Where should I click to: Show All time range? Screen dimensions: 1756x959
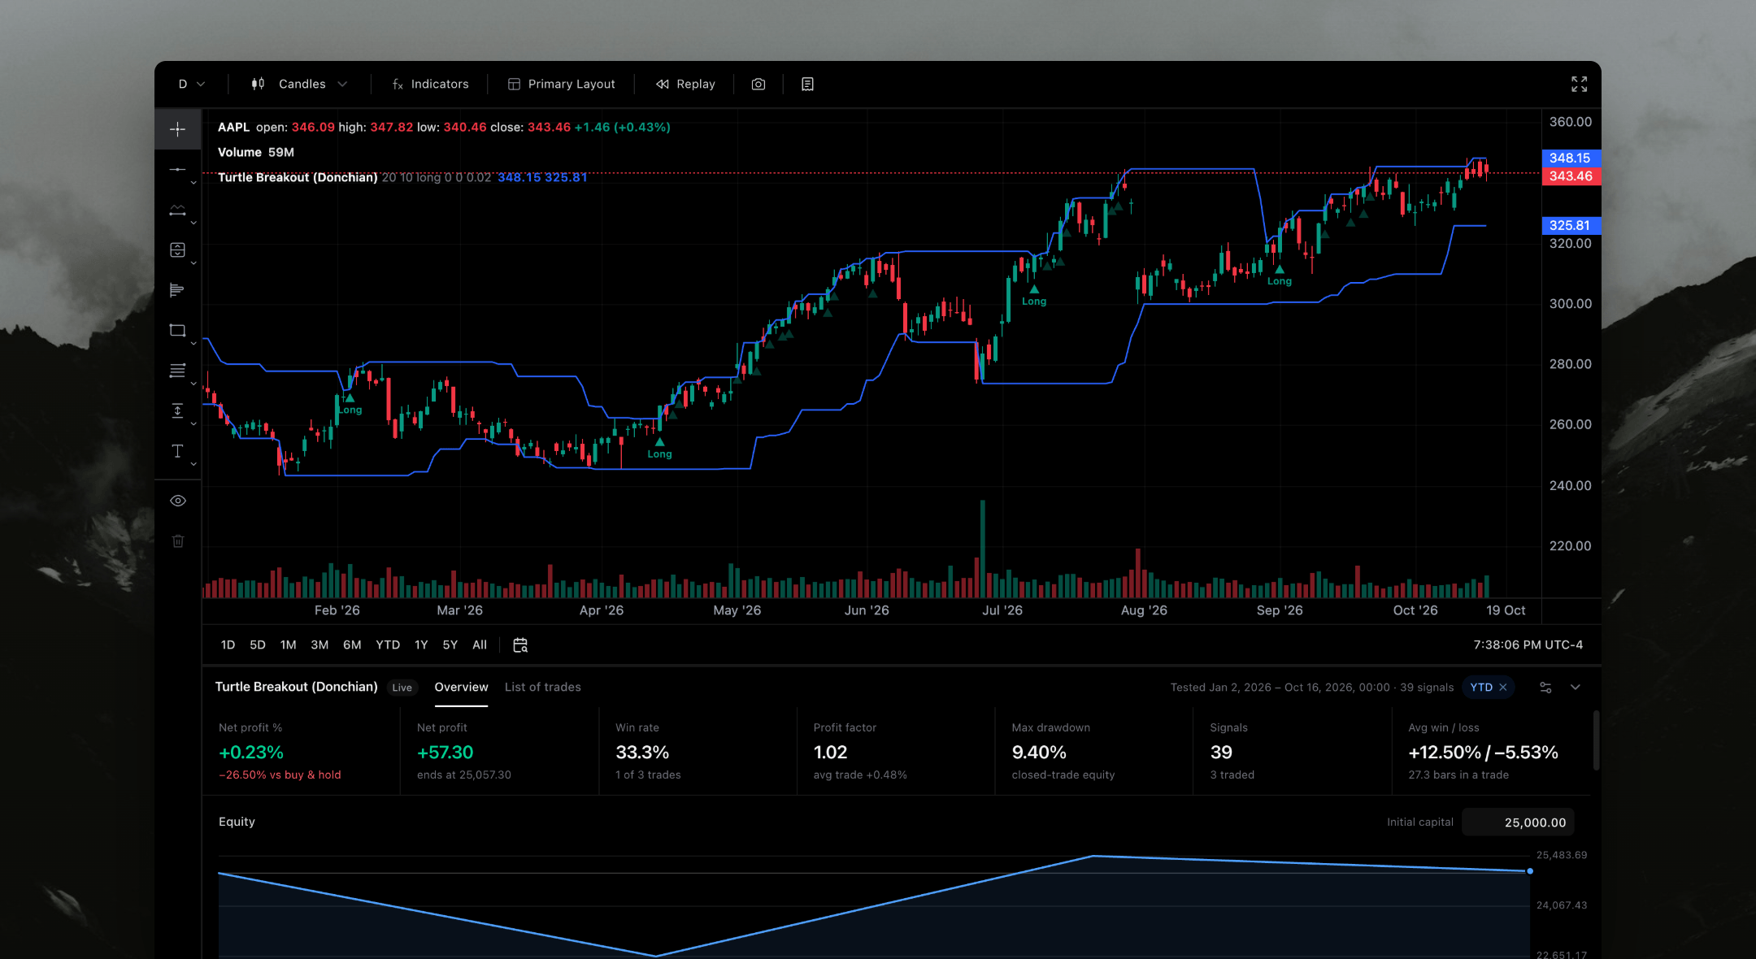[480, 644]
